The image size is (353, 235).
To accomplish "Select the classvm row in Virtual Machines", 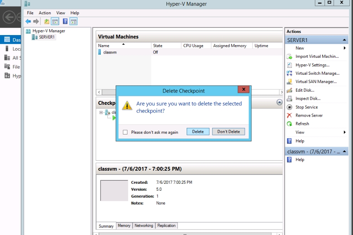I will (x=189, y=52).
